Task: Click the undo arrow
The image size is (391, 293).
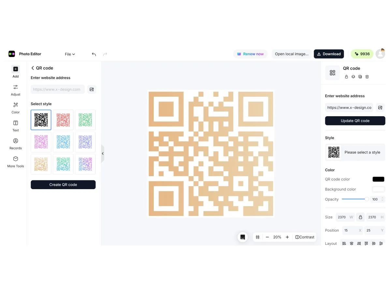Action: 94,54
